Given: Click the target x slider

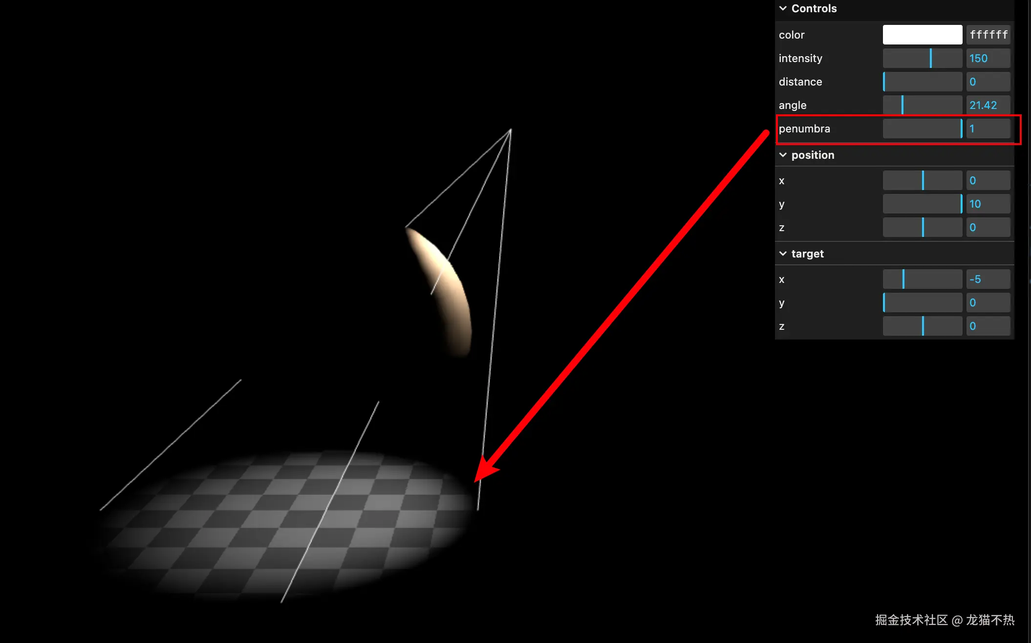Looking at the screenshot, I should point(922,279).
